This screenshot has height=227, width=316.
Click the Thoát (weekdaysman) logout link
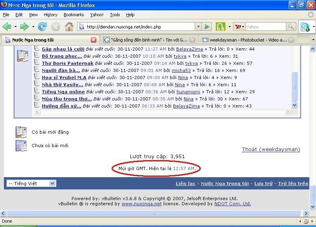[x=271, y=149]
